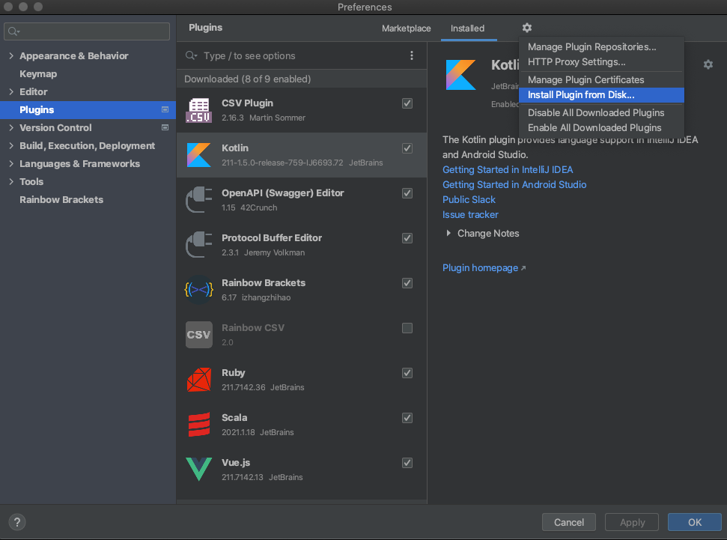The width and height of the screenshot is (727, 540).
Task: Expand the Editor settings section
Action: (x=11, y=92)
